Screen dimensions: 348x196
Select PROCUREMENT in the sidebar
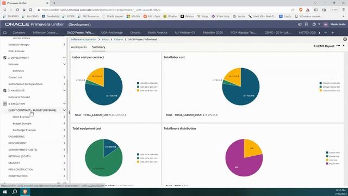coord(17,143)
